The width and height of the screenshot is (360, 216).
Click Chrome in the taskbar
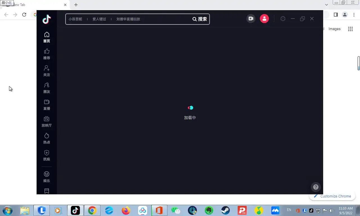tap(92, 210)
